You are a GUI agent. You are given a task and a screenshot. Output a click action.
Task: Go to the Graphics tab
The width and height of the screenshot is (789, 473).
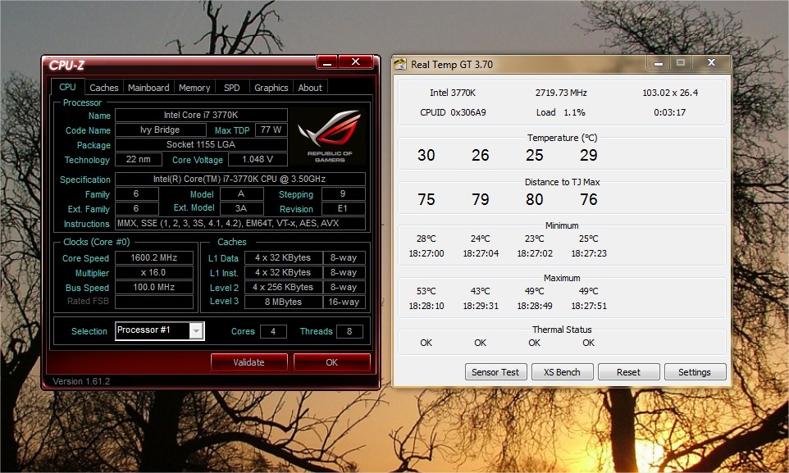click(271, 88)
